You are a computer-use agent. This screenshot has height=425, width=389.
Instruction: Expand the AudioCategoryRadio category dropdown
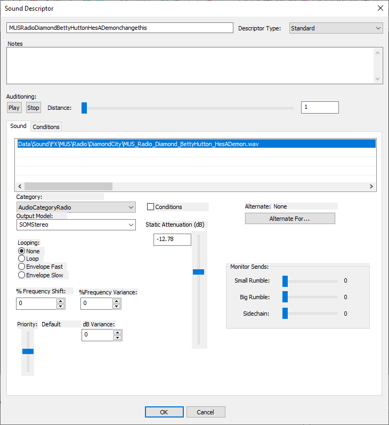pos(76,207)
